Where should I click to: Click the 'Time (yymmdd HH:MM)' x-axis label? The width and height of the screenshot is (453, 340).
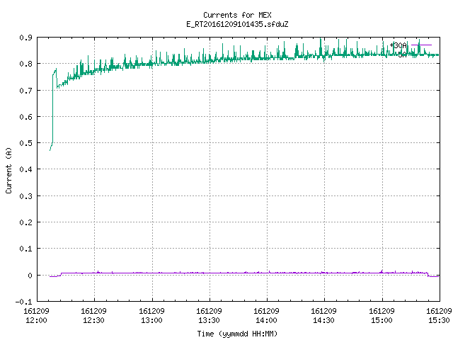coord(237,334)
